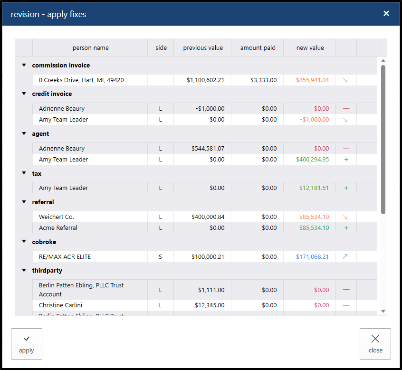Collapse the referral group
The height and width of the screenshot is (370, 402).
(x=24, y=202)
